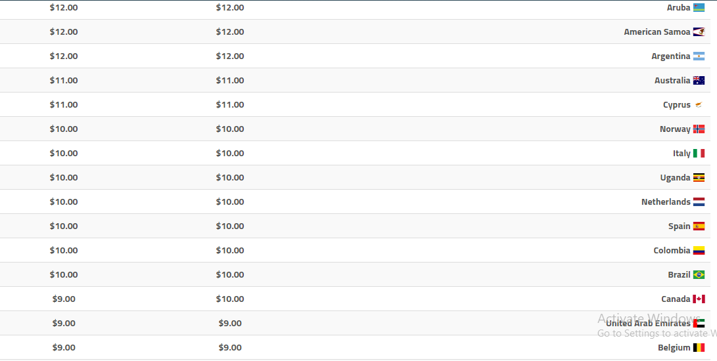Click the Australia flag icon

pos(699,81)
